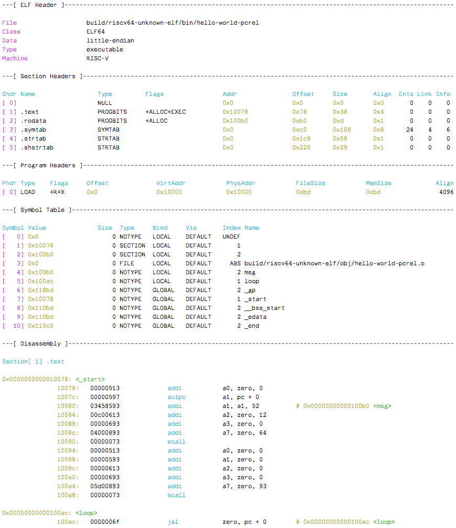Click address 10084 in disassembly

pos(68,415)
